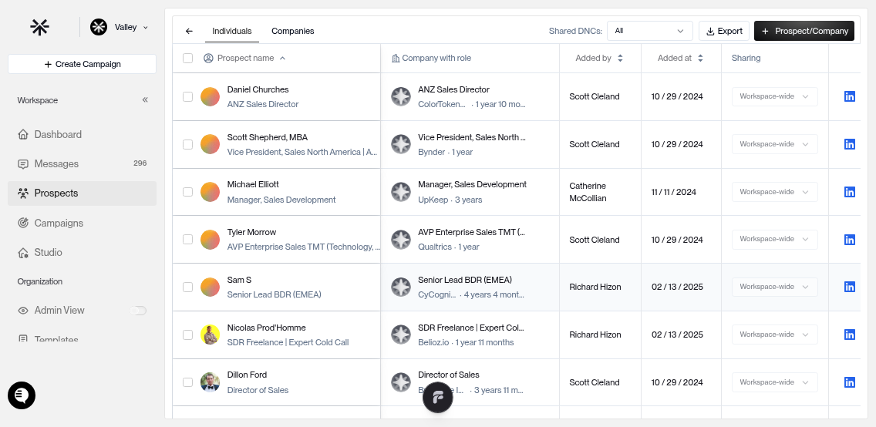Go to Prospects in sidebar
This screenshot has height=427, width=876.
(82, 193)
